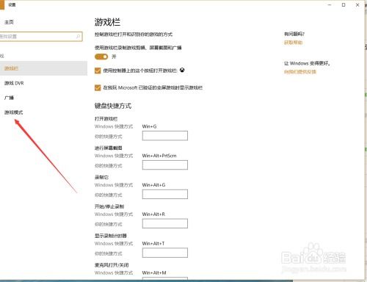Click custom shortcut field for Win+Alt+R recording
Image resolution: width=367 pixels, height=282 pixels.
tap(165, 223)
